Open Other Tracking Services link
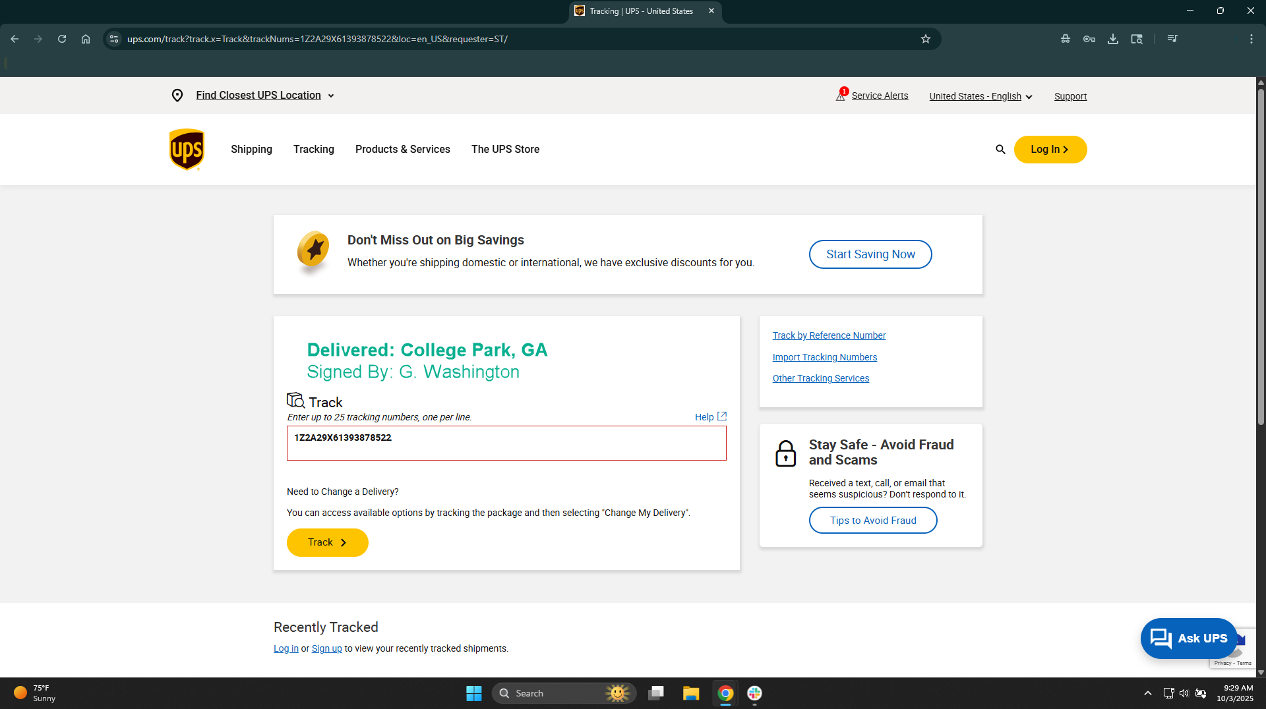This screenshot has height=709, width=1266. tap(821, 378)
